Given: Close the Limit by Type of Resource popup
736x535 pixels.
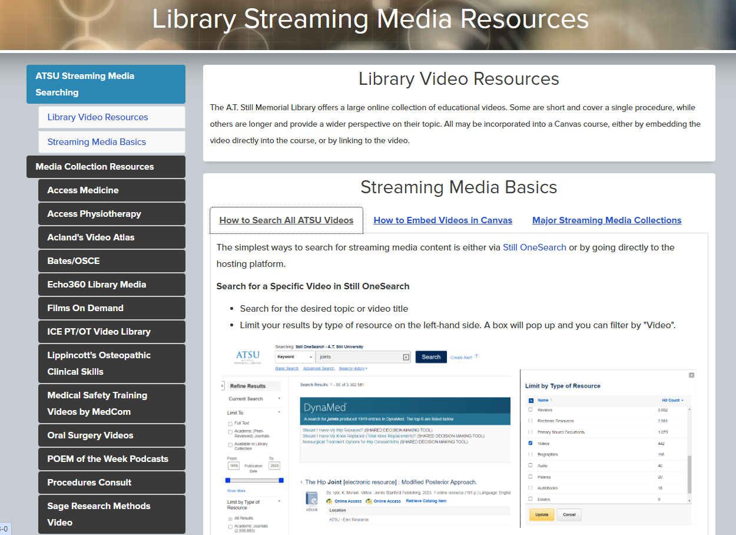Looking at the screenshot, I should pyautogui.click(x=691, y=375).
